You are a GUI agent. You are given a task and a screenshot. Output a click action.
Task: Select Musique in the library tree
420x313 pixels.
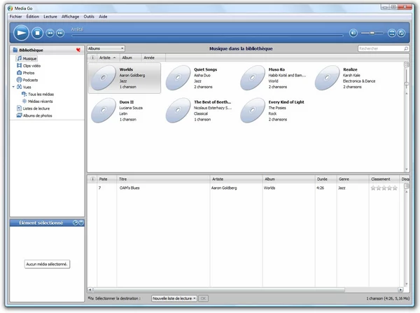click(x=27, y=58)
